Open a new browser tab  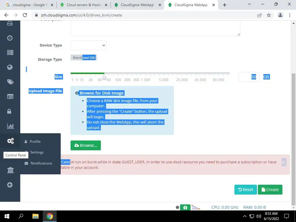(224, 5)
